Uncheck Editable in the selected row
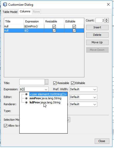Image resolution: width=114 pixels, height=148 pixels. (74, 31)
